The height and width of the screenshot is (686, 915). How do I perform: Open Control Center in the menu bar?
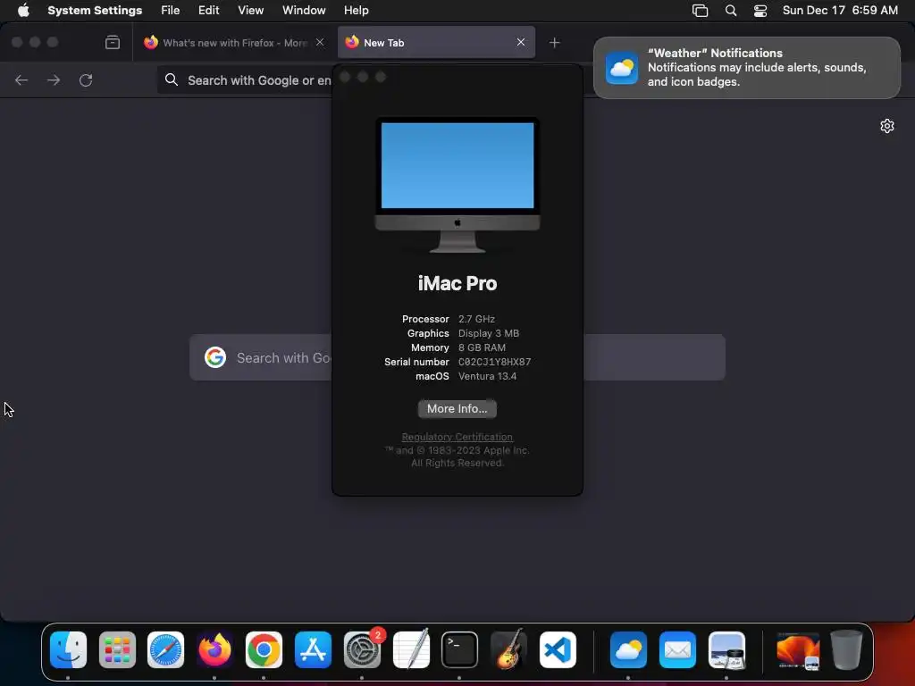click(760, 11)
